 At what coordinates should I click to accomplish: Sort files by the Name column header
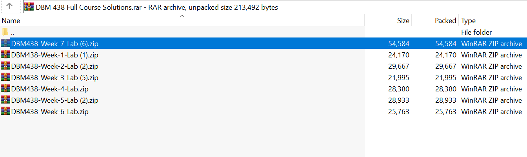coord(11,21)
